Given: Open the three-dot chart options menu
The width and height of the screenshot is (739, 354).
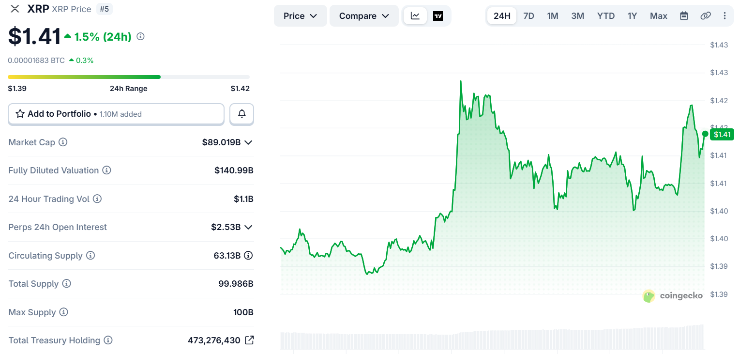Looking at the screenshot, I should (724, 16).
